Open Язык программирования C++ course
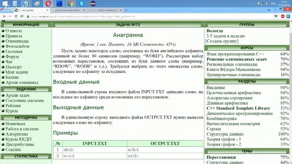The width and height of the screenshot is (292, 164). pyautogui.click(x=235, y=54)
